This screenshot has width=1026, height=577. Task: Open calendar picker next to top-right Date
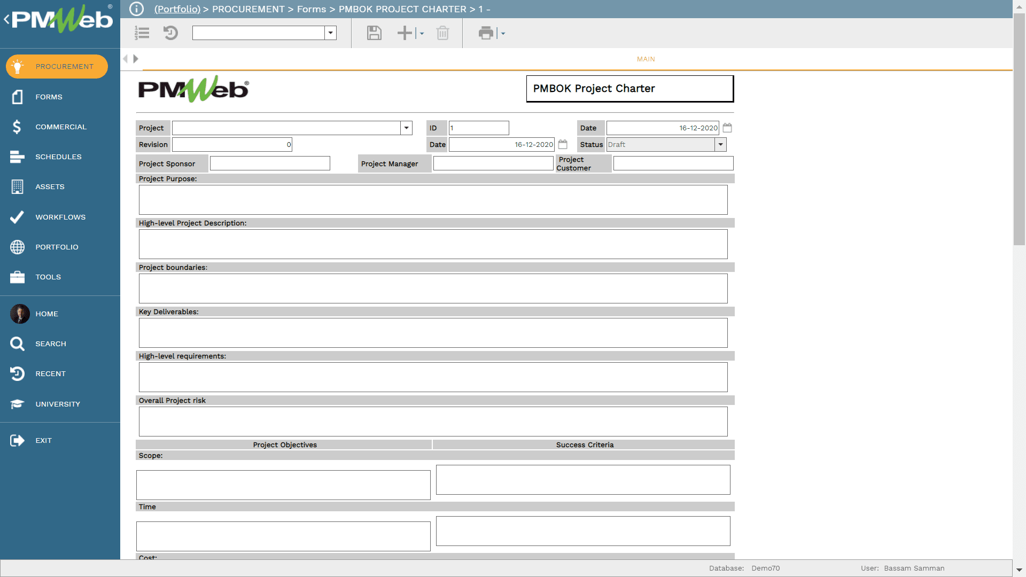tap(727, 128)
